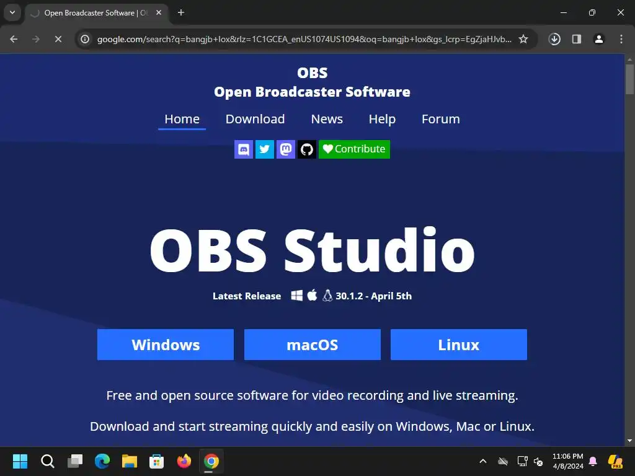
Task: Open the GitHub icon link
Action: (x=307, y=149)
